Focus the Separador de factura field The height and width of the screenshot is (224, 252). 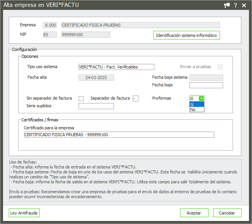tap(135, 98)
